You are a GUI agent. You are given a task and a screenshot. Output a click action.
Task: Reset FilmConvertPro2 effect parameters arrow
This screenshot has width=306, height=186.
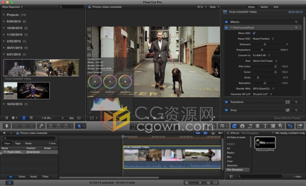[x=296, y=27]
